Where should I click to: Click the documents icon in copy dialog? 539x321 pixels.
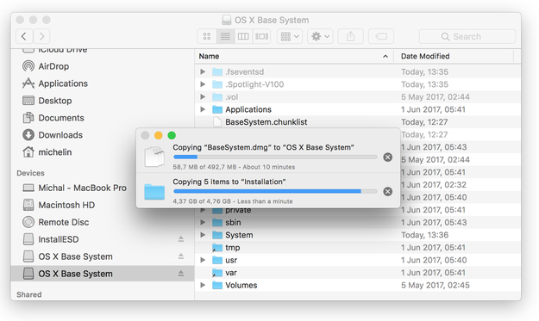tap(154, 157)
